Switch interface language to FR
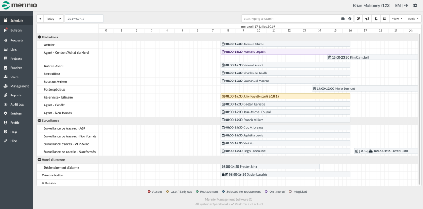The width and height of the screenshot is (423, 209). [x=406, y=6]
